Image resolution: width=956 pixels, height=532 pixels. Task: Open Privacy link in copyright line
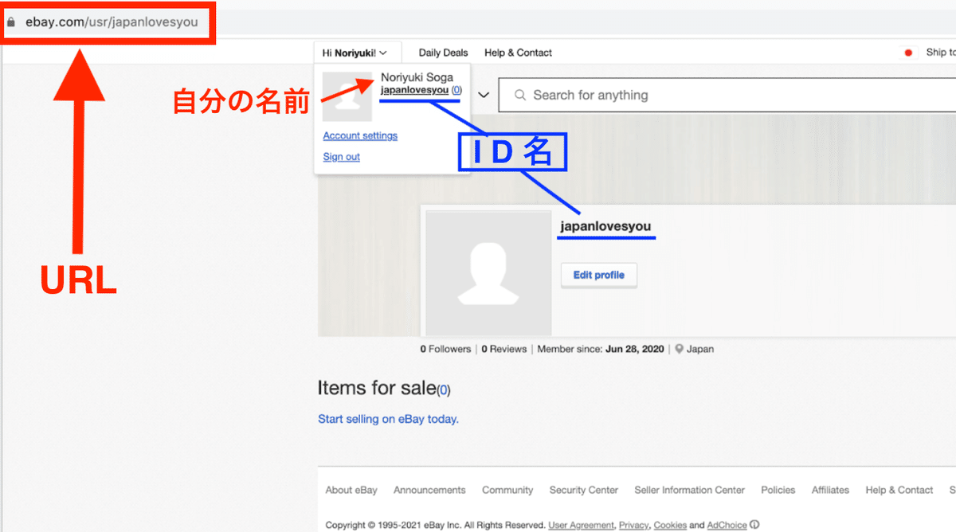coord(633,526)
